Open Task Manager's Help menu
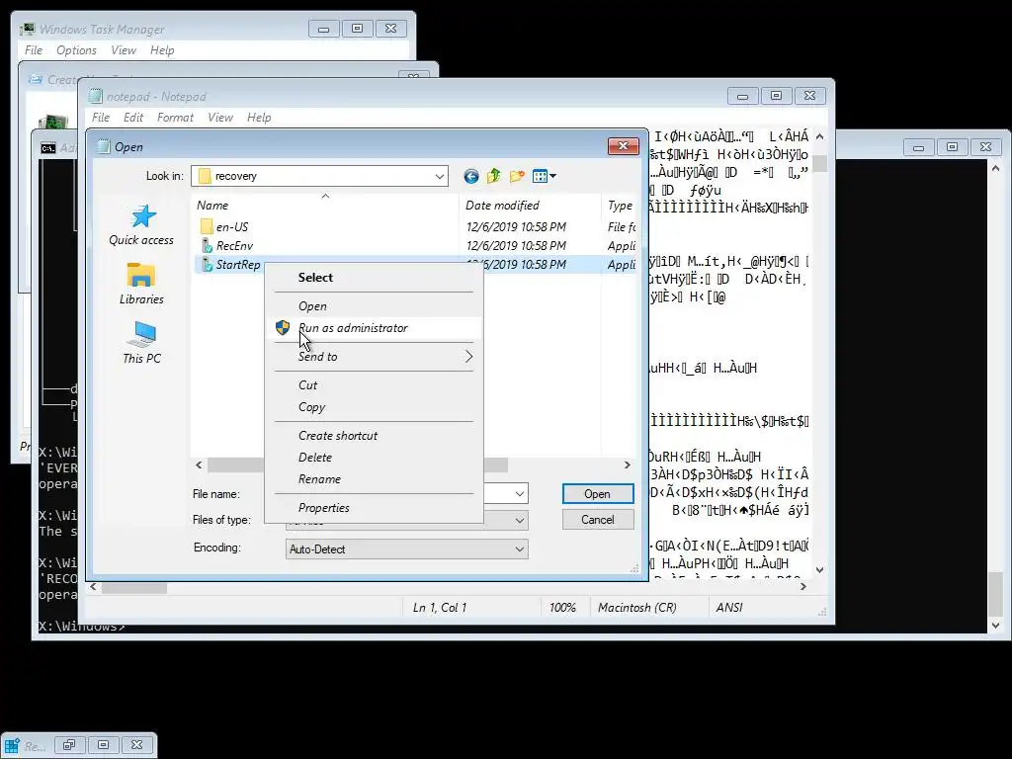1012x759 pixels. pos(162,50)
